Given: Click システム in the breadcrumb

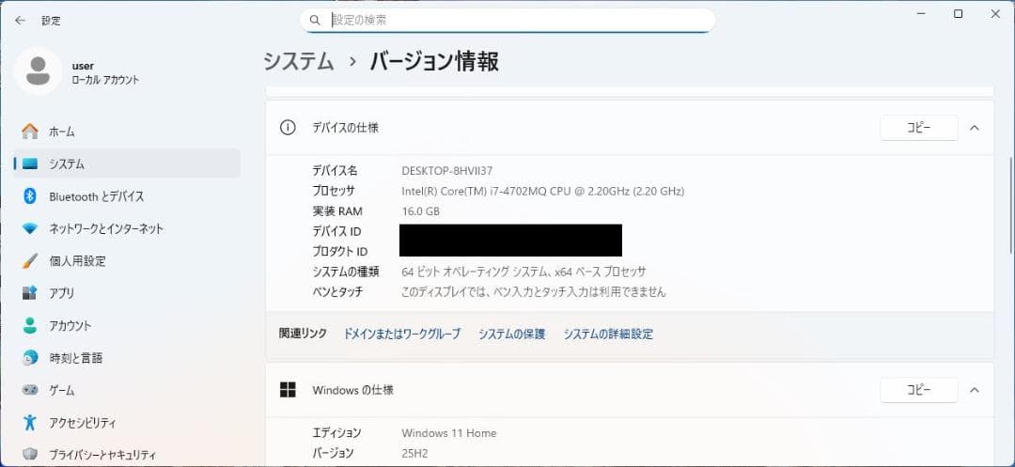Looking at the screenshot, I should click(299, 62).
